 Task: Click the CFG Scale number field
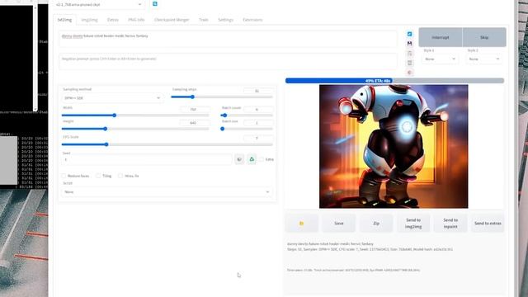coord(258,138)
